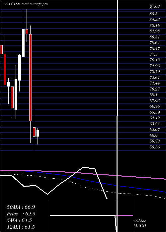Click the <<Live MACD label
Screen dimensions: 166x232
(140, 223)
